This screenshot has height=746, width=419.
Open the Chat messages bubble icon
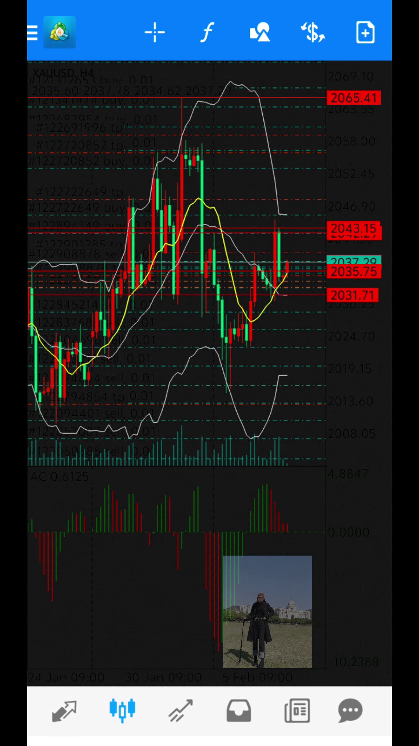350,711
